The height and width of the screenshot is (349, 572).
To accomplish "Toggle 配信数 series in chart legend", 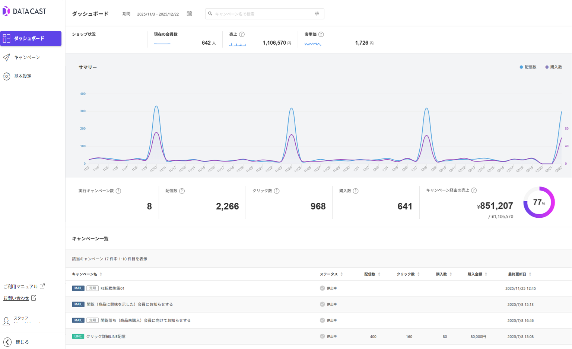I will click(528, 67).
